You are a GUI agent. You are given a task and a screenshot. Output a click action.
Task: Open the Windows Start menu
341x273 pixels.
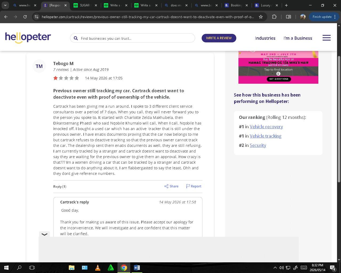tap(6, 268)
